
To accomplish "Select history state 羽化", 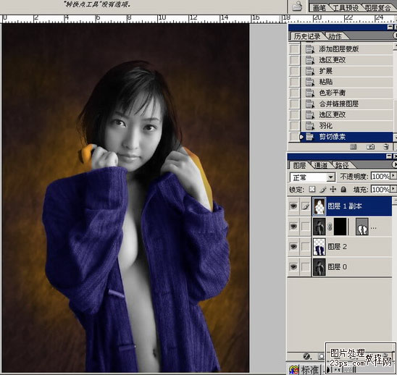I will pyautogui.click(x=347, y=126).
